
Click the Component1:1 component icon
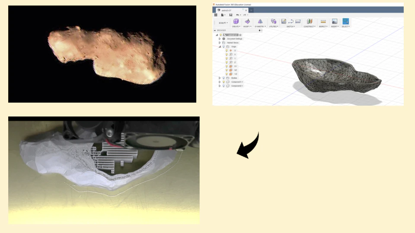228,82
